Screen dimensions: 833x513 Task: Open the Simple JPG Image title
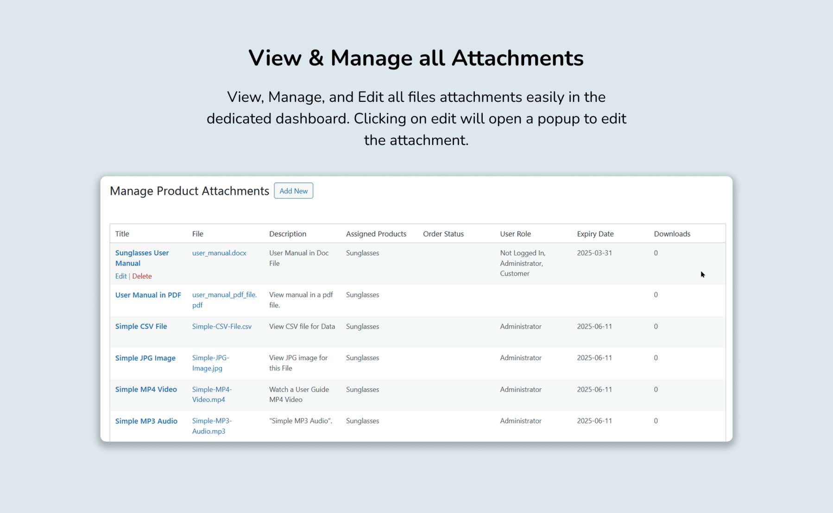point(145,358)
